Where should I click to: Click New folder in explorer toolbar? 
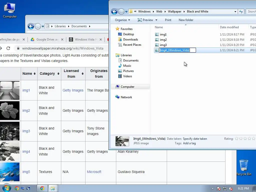pyautogui.click(x=186, y=20)
